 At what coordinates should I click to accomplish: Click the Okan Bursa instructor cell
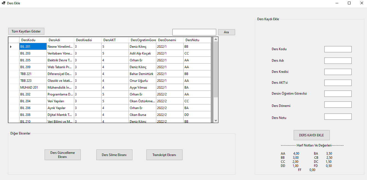pos(142,115)
